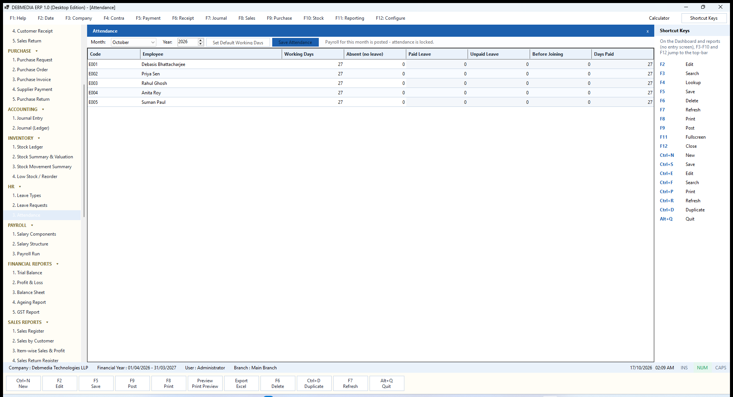Click the Paid Leave cell for Priya Sen

(x=437, y=74)
